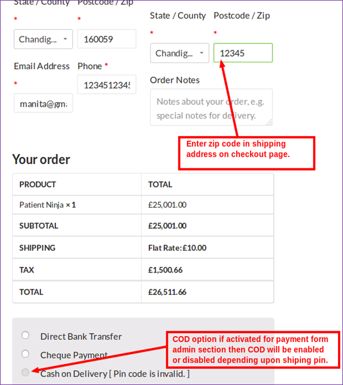Click inside Order Notes text area
Viewport: 343px width, 385px height.
point(210,107)
